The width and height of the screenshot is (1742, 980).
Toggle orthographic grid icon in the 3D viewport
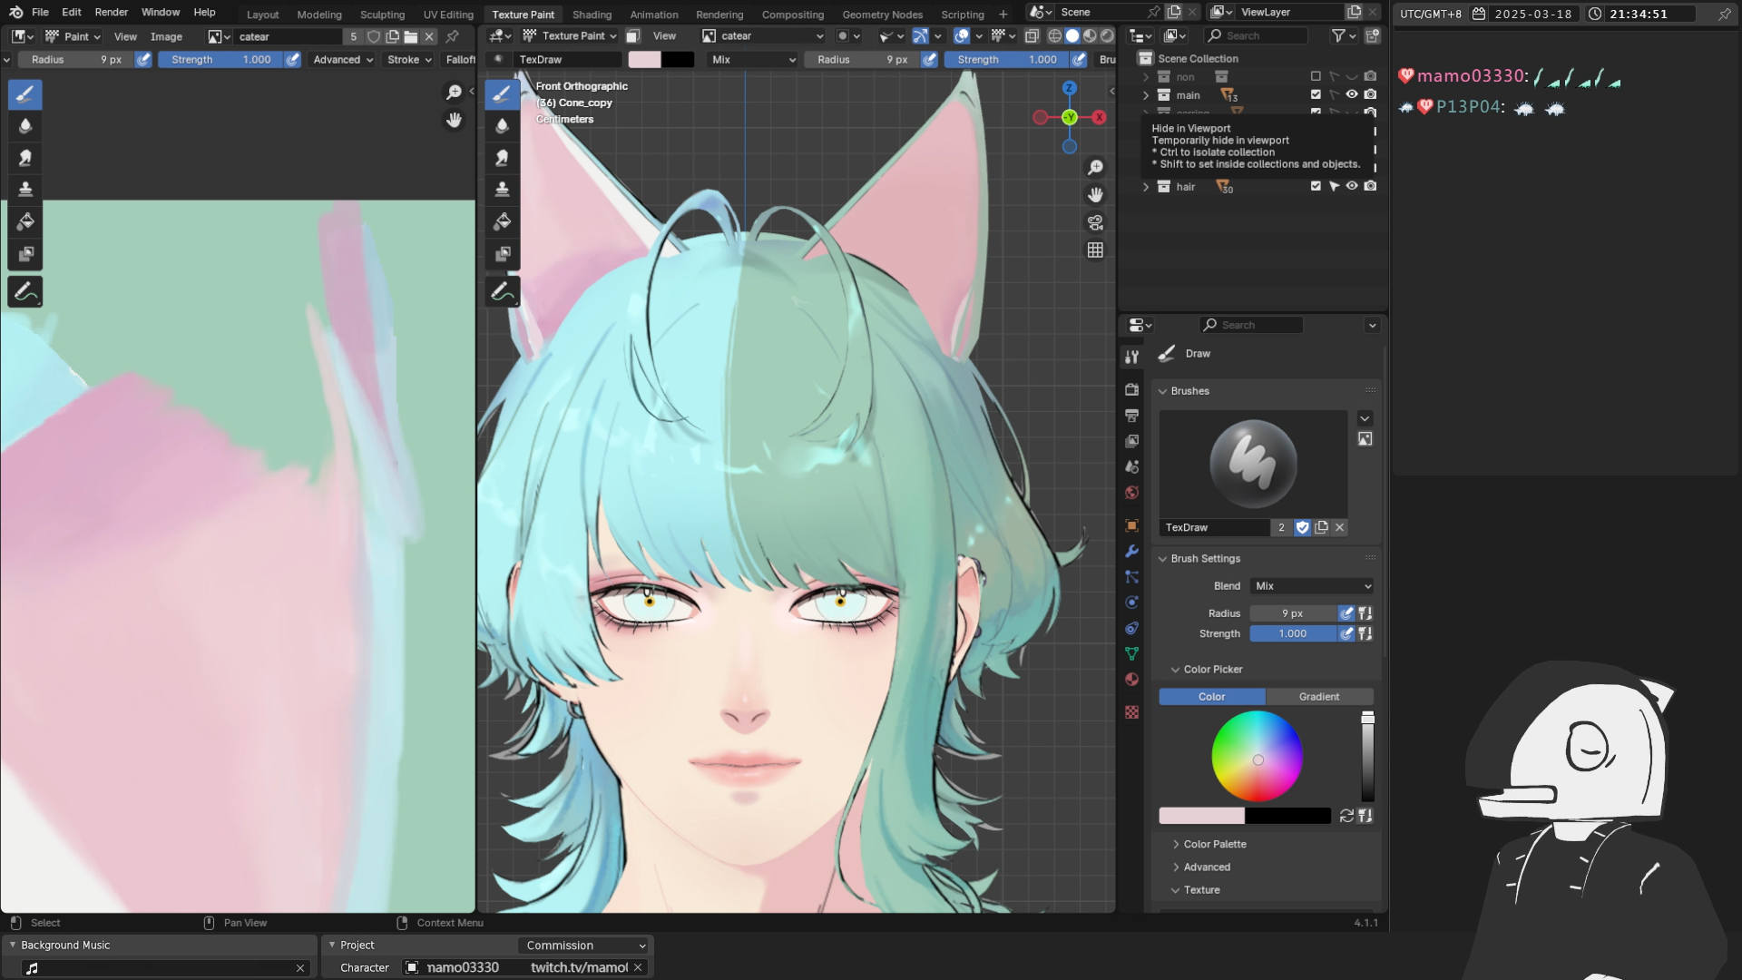click(1095, 250)
